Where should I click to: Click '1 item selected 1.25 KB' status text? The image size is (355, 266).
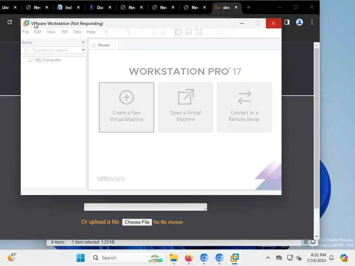93,242
